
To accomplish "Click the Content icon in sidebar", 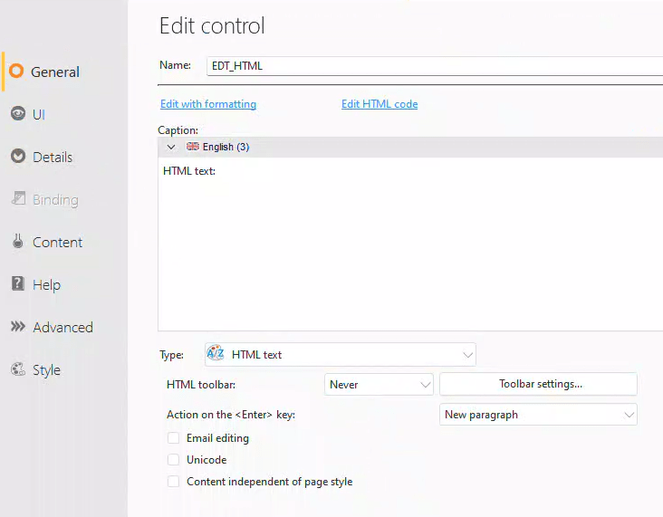I will pyautogui.click(x=17, y=242).
